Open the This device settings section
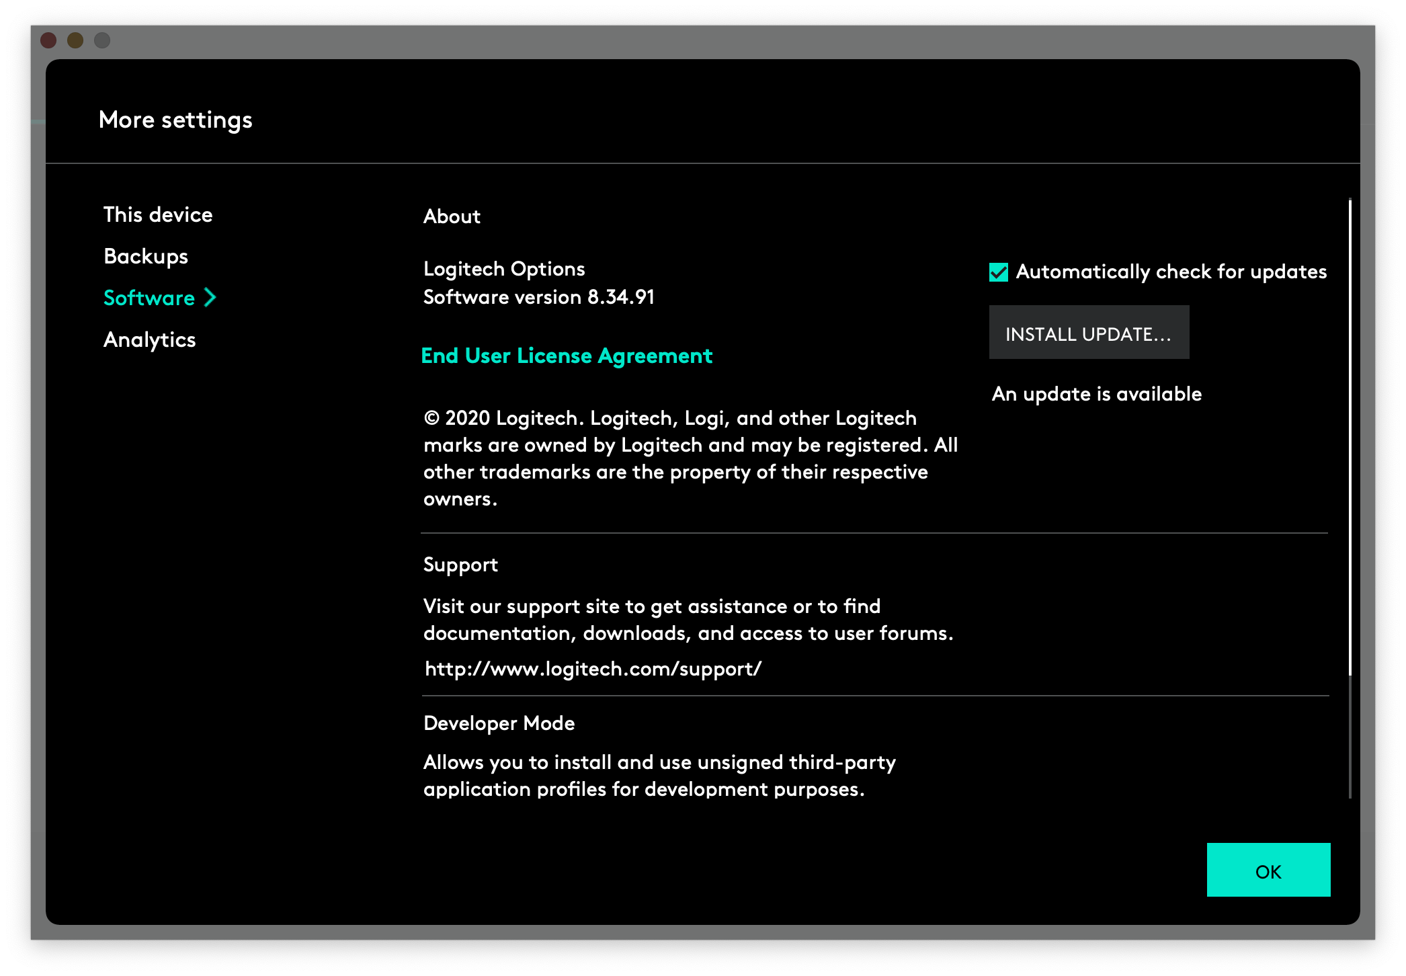Screen dimensions: 1406x976 pos(158,215)
